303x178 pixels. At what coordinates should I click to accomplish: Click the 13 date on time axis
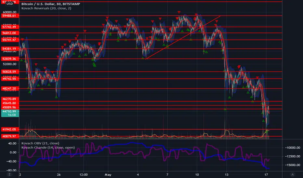tap(227, 175)
